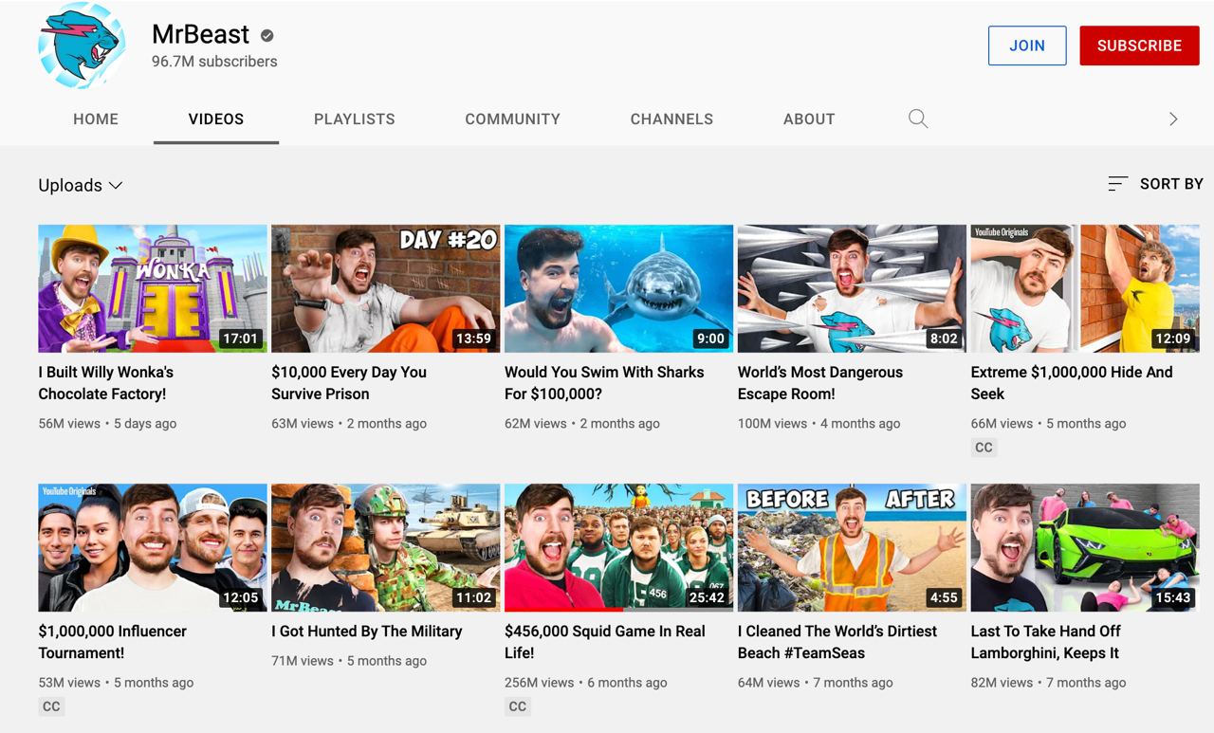Play the Hide And Seek thumbnail
The width and height of the screenshot is (1214, 733).
tap(1085, 288)
